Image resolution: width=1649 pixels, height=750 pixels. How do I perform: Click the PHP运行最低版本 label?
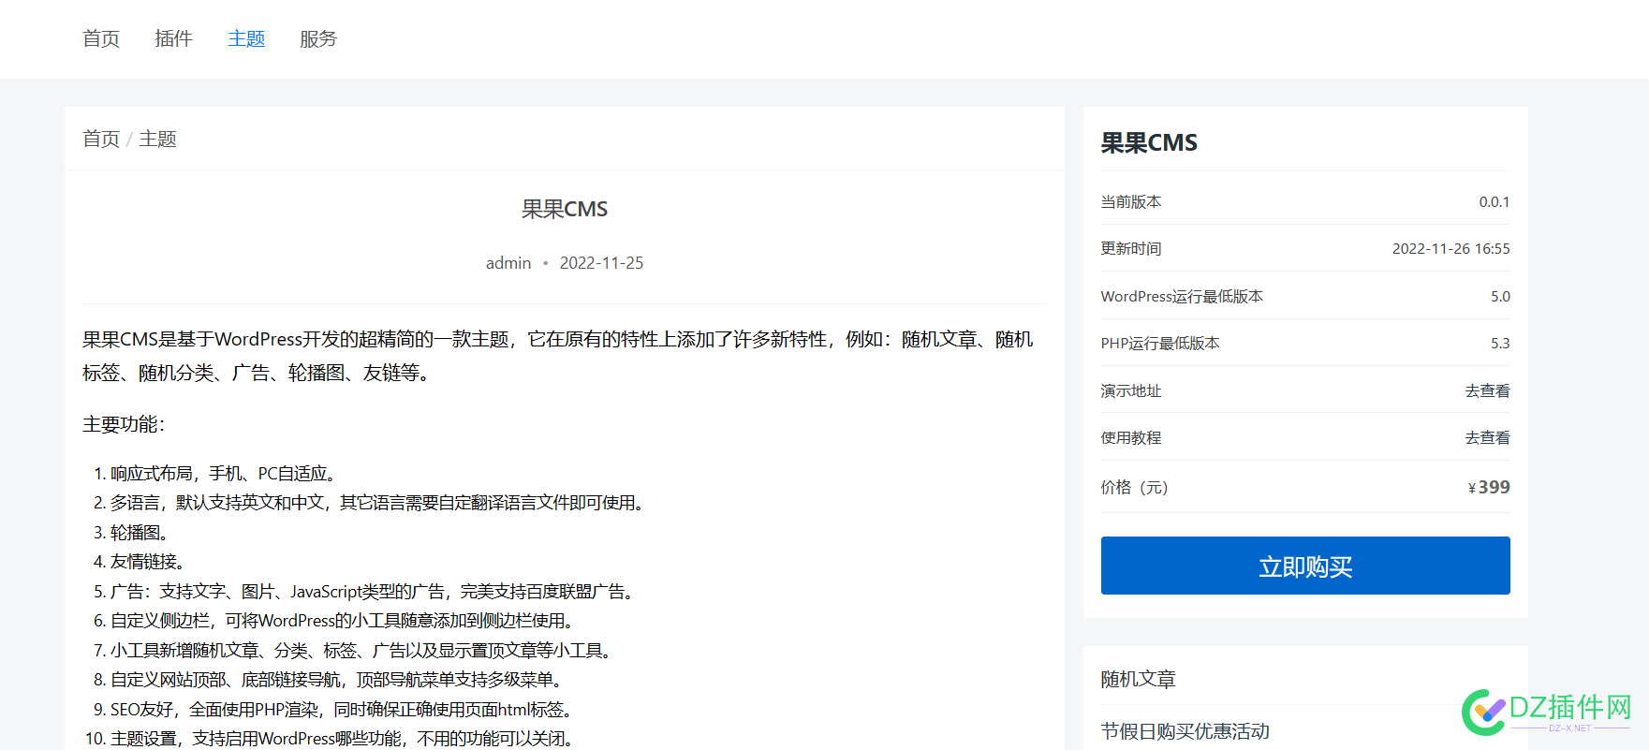tap(1160, 343)
